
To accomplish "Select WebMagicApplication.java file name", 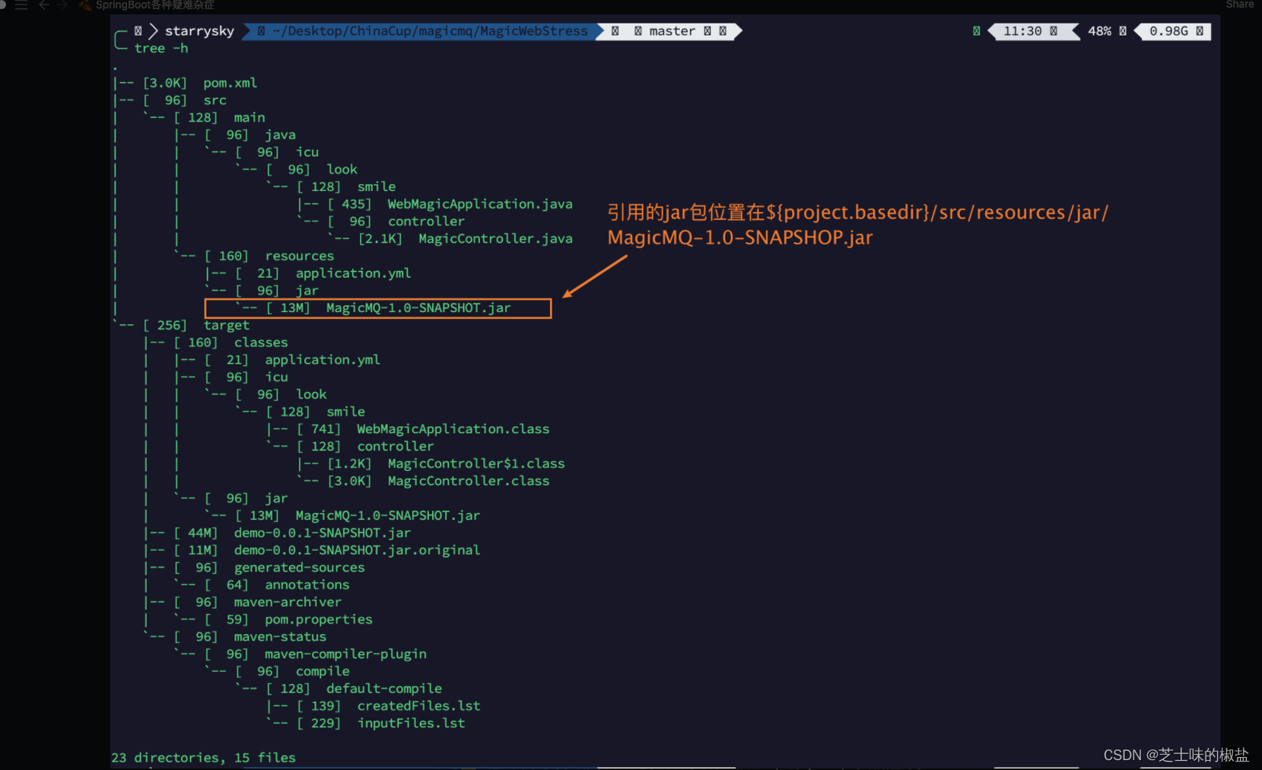I will pyautogui.click(x=480, y=204).
